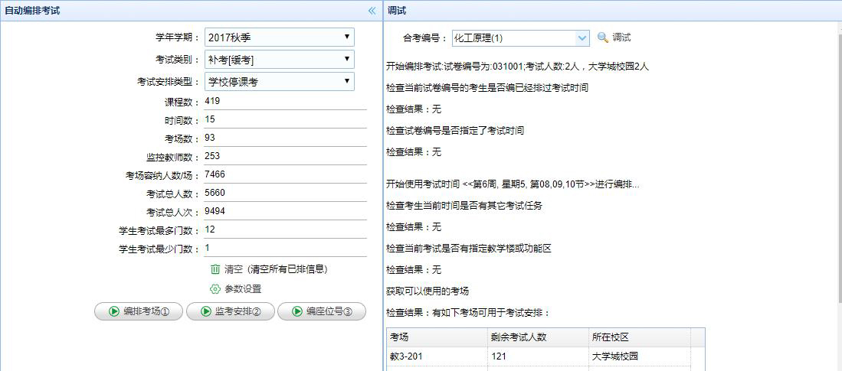Click the 课程数 field showing 419
Image resolution: width=842 pixels, height=371 pixels.
pos(283,102)
